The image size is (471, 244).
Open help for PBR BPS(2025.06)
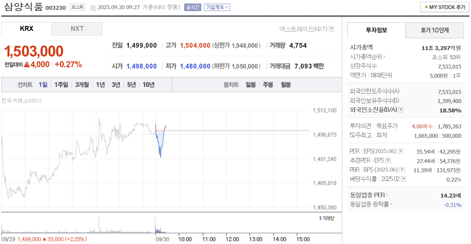(403, 169)
